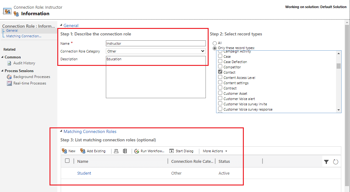Select General in the left navigation pane

pos(12,30)
